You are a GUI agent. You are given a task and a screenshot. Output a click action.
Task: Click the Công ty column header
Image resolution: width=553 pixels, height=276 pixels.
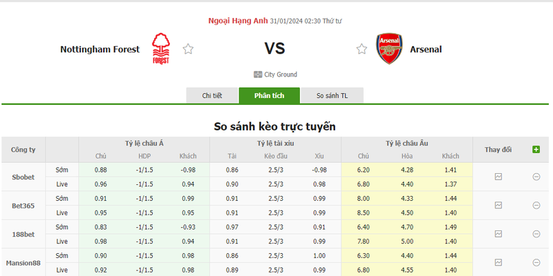24,150
